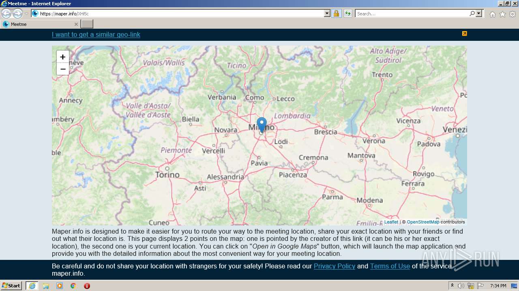Go back with browser Back button
The image size is (519, 291).
pos(6,13)
